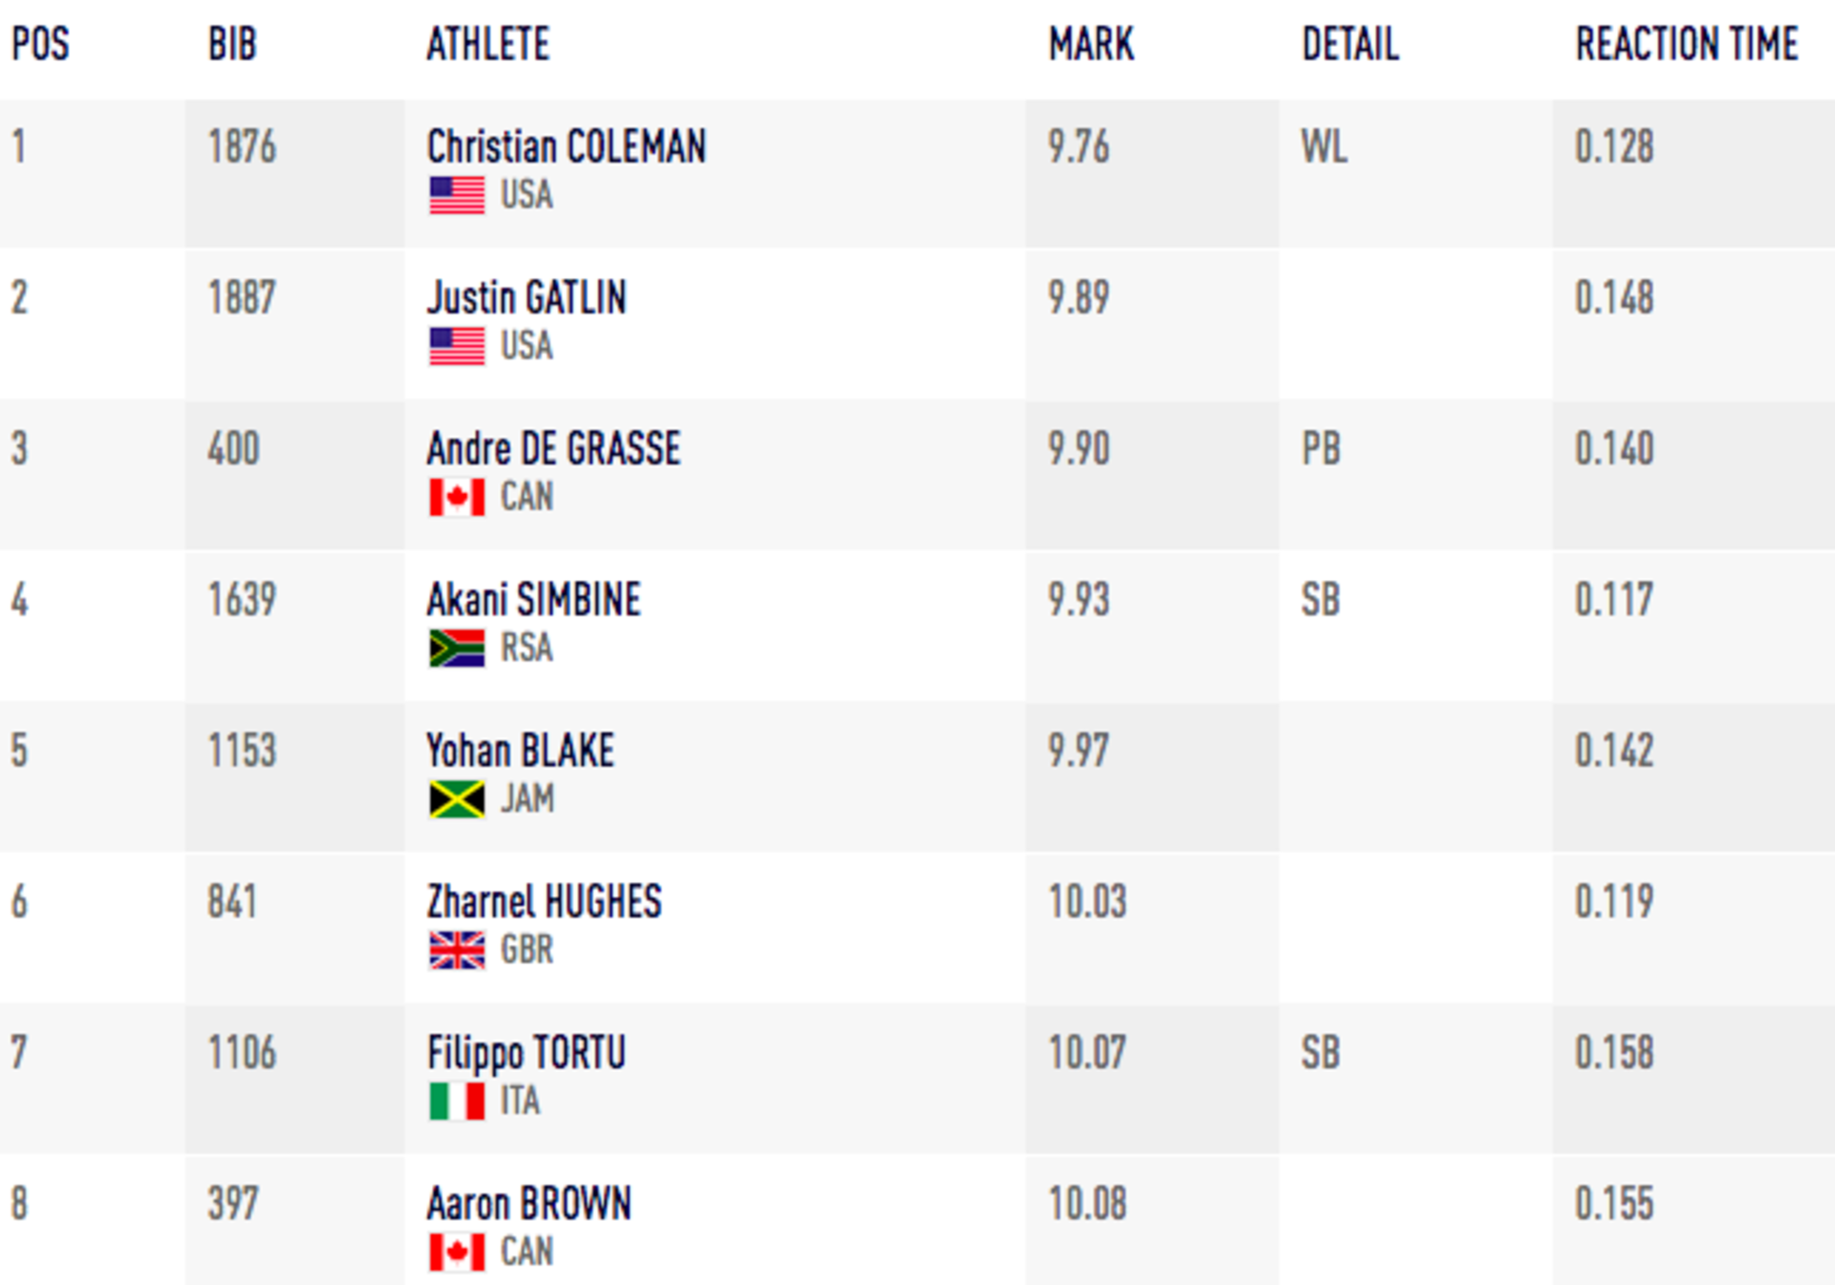Screen dimensions: 1835x1285
Task: Open Yohan BLAKE athlete page
Action: coord(520,751)
